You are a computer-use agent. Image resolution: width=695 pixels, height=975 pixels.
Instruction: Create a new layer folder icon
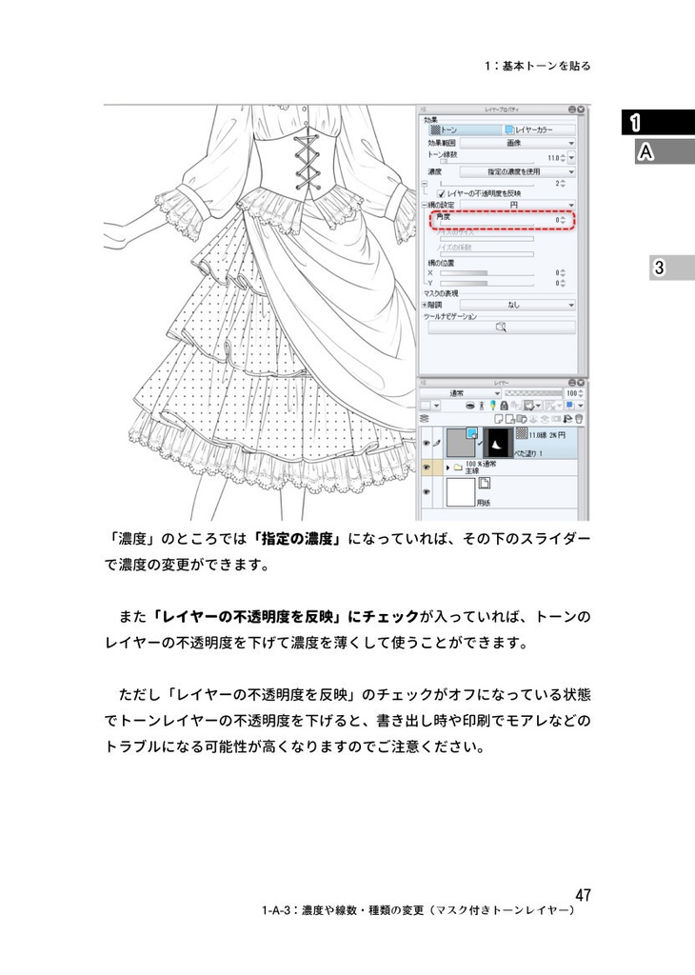pos(522,419)
